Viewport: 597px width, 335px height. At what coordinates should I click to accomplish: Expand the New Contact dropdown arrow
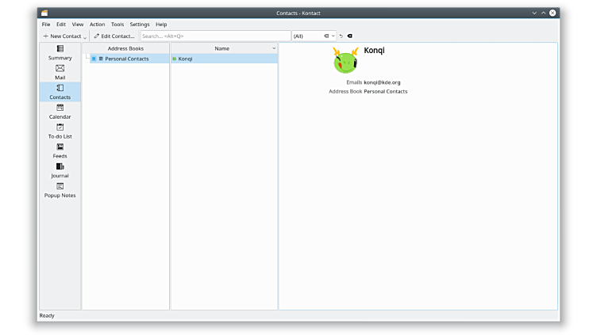[85, 36]
